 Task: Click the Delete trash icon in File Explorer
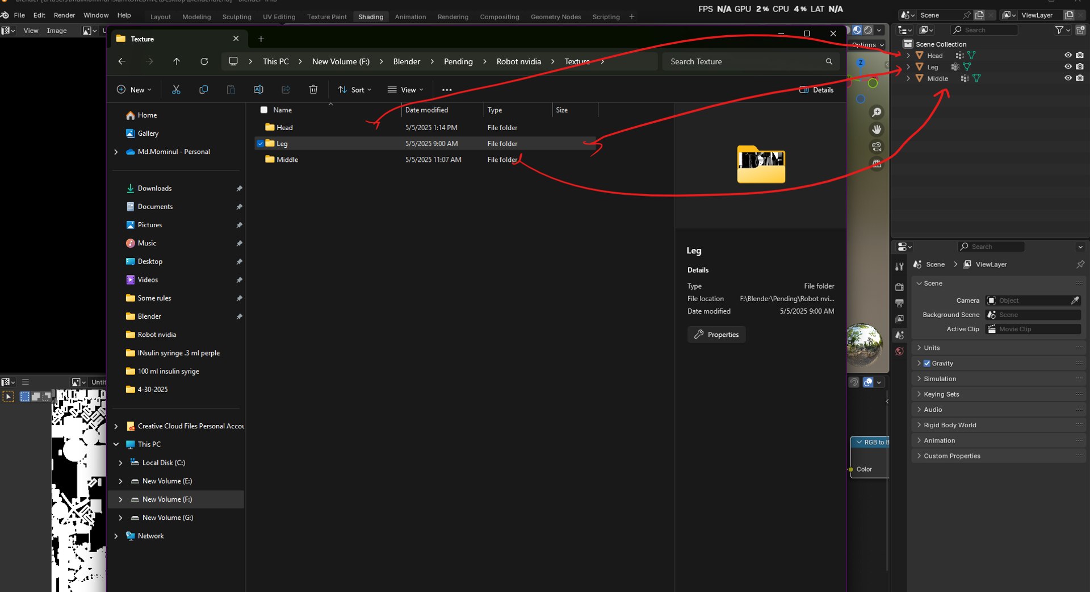point(313,90)
